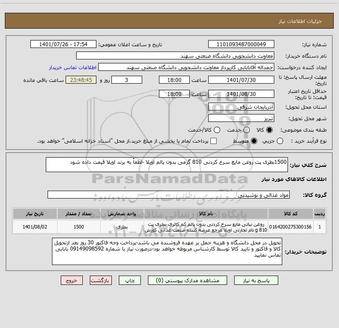The height and width of the screenshot is (328, 339).
Task: Click the کد کالا column header
Action: (x=291, y=214)
